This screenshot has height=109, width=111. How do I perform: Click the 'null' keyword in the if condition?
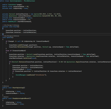(x=19, y=41)
